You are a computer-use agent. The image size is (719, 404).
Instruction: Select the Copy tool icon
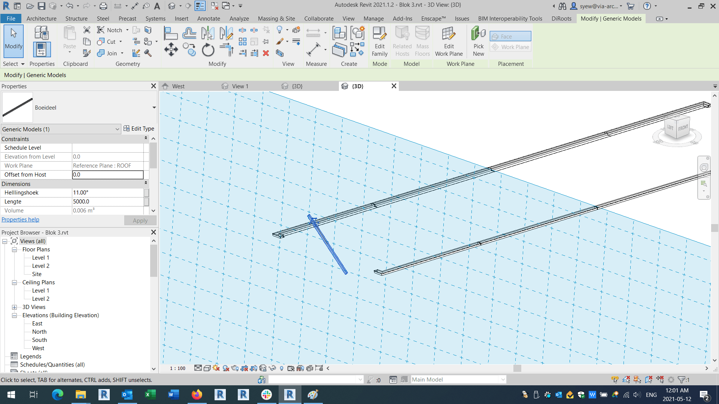pos(189,49)
